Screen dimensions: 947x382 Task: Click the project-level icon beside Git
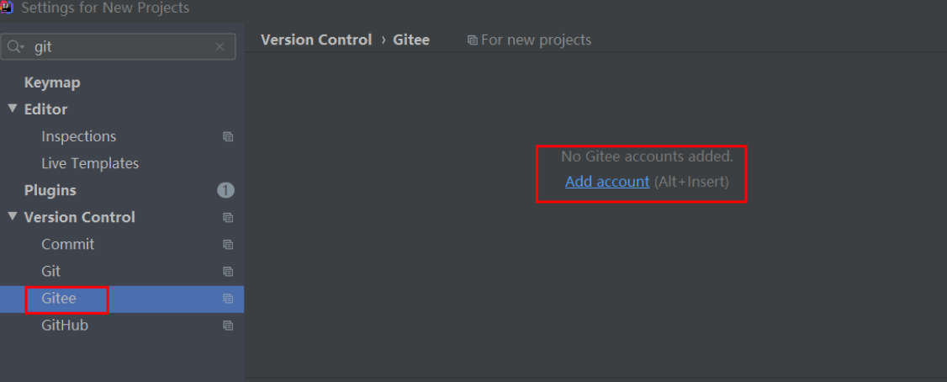tap(228, 272)
